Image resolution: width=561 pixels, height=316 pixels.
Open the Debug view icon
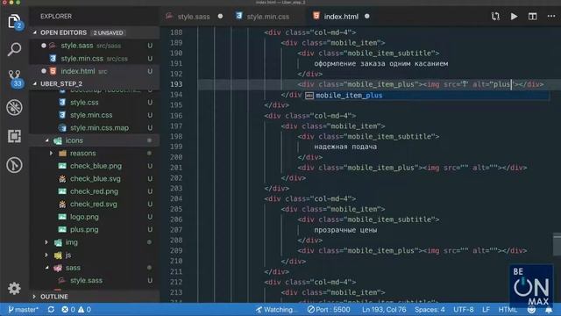pyautogui.click(x=14, y=107)
